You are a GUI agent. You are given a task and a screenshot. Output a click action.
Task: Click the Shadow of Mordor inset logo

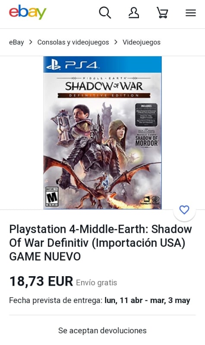(x=146, y=139)
